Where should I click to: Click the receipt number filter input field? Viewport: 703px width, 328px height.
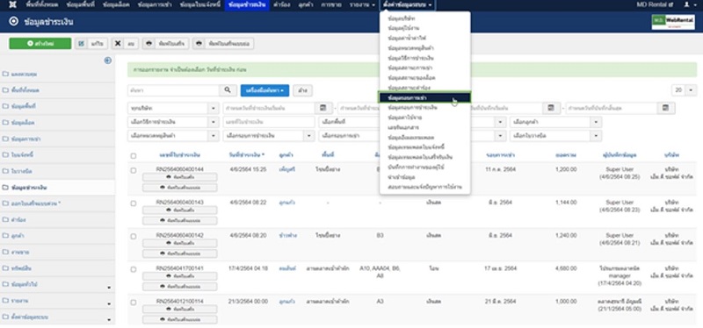[x=269, y=122]
